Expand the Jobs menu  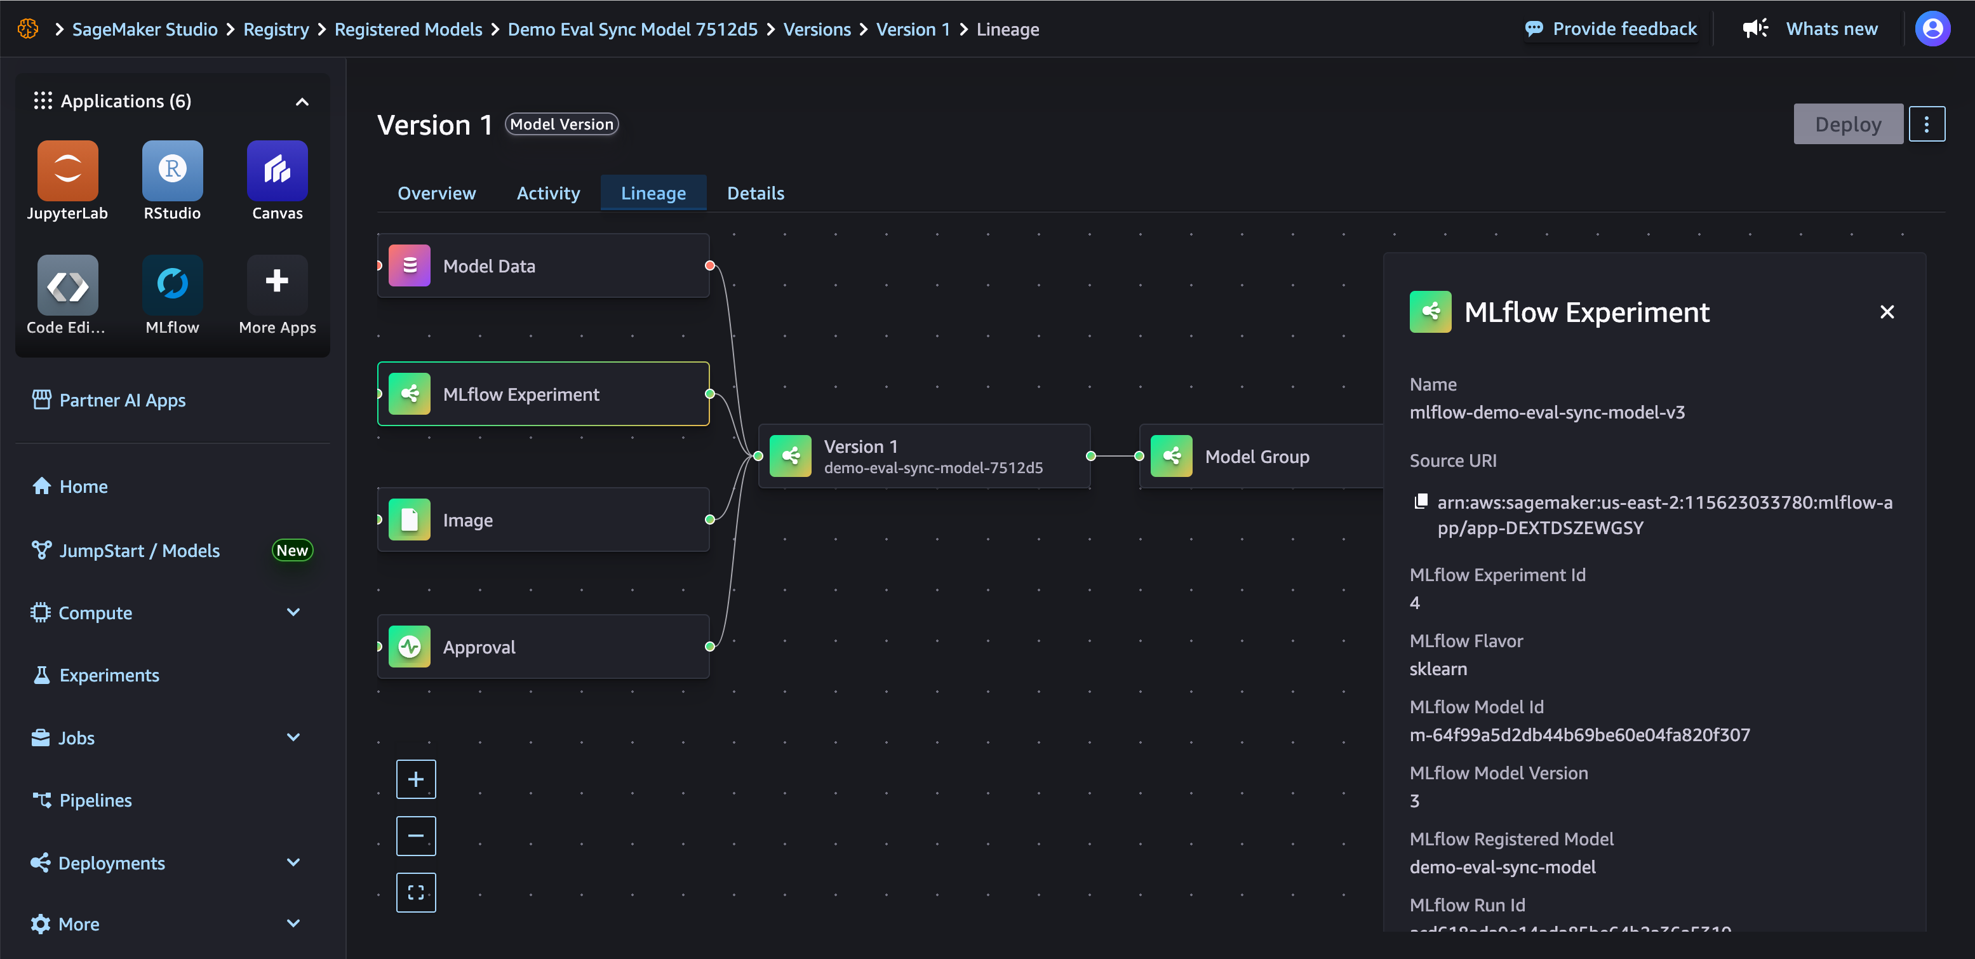coord(293,737)
